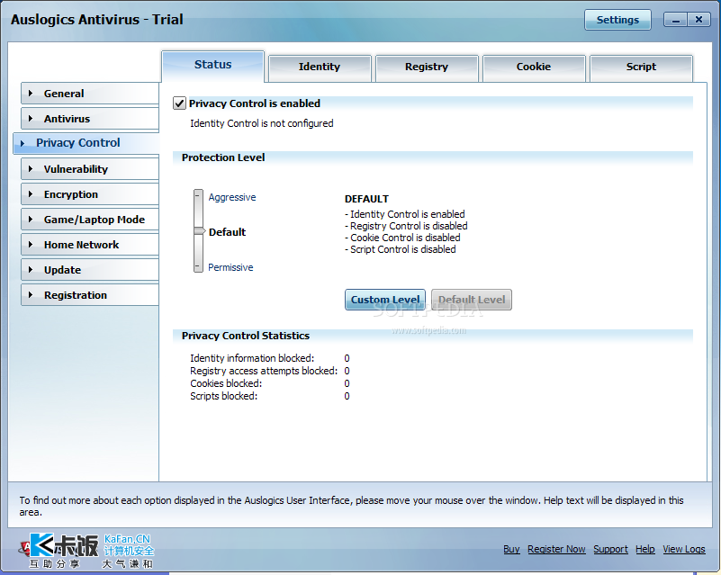Close the Auslogics Antivirus window

[698, 20]
